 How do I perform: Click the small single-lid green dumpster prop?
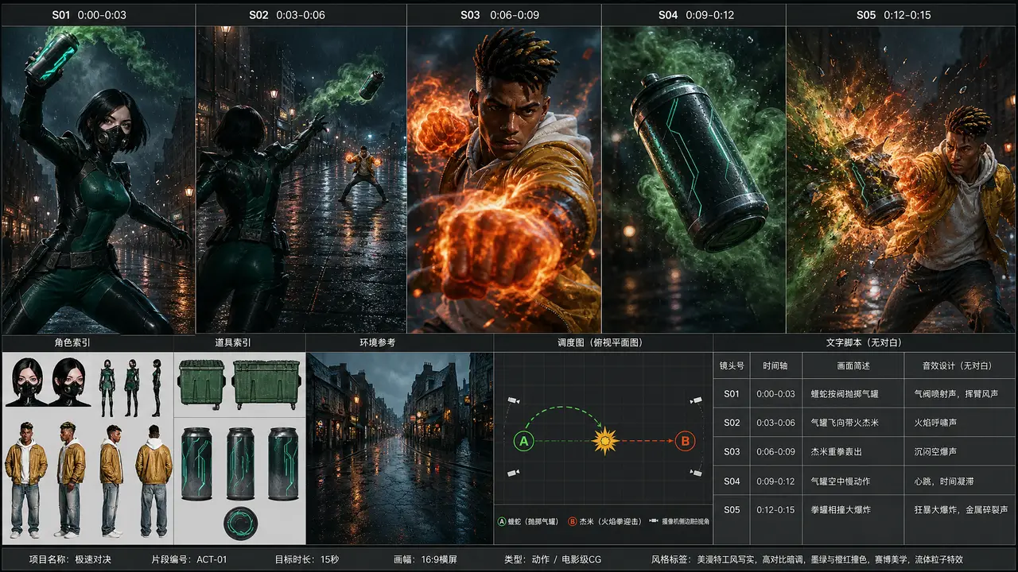[x=201, y=383]
